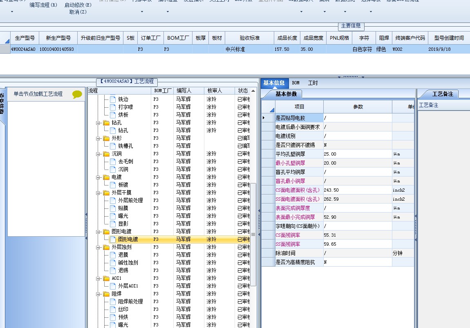Viewport: 470px width, 328px height.
Task: Switch to the 基本信息 tab
Action: pyautogui.click(x=274, y=83)
